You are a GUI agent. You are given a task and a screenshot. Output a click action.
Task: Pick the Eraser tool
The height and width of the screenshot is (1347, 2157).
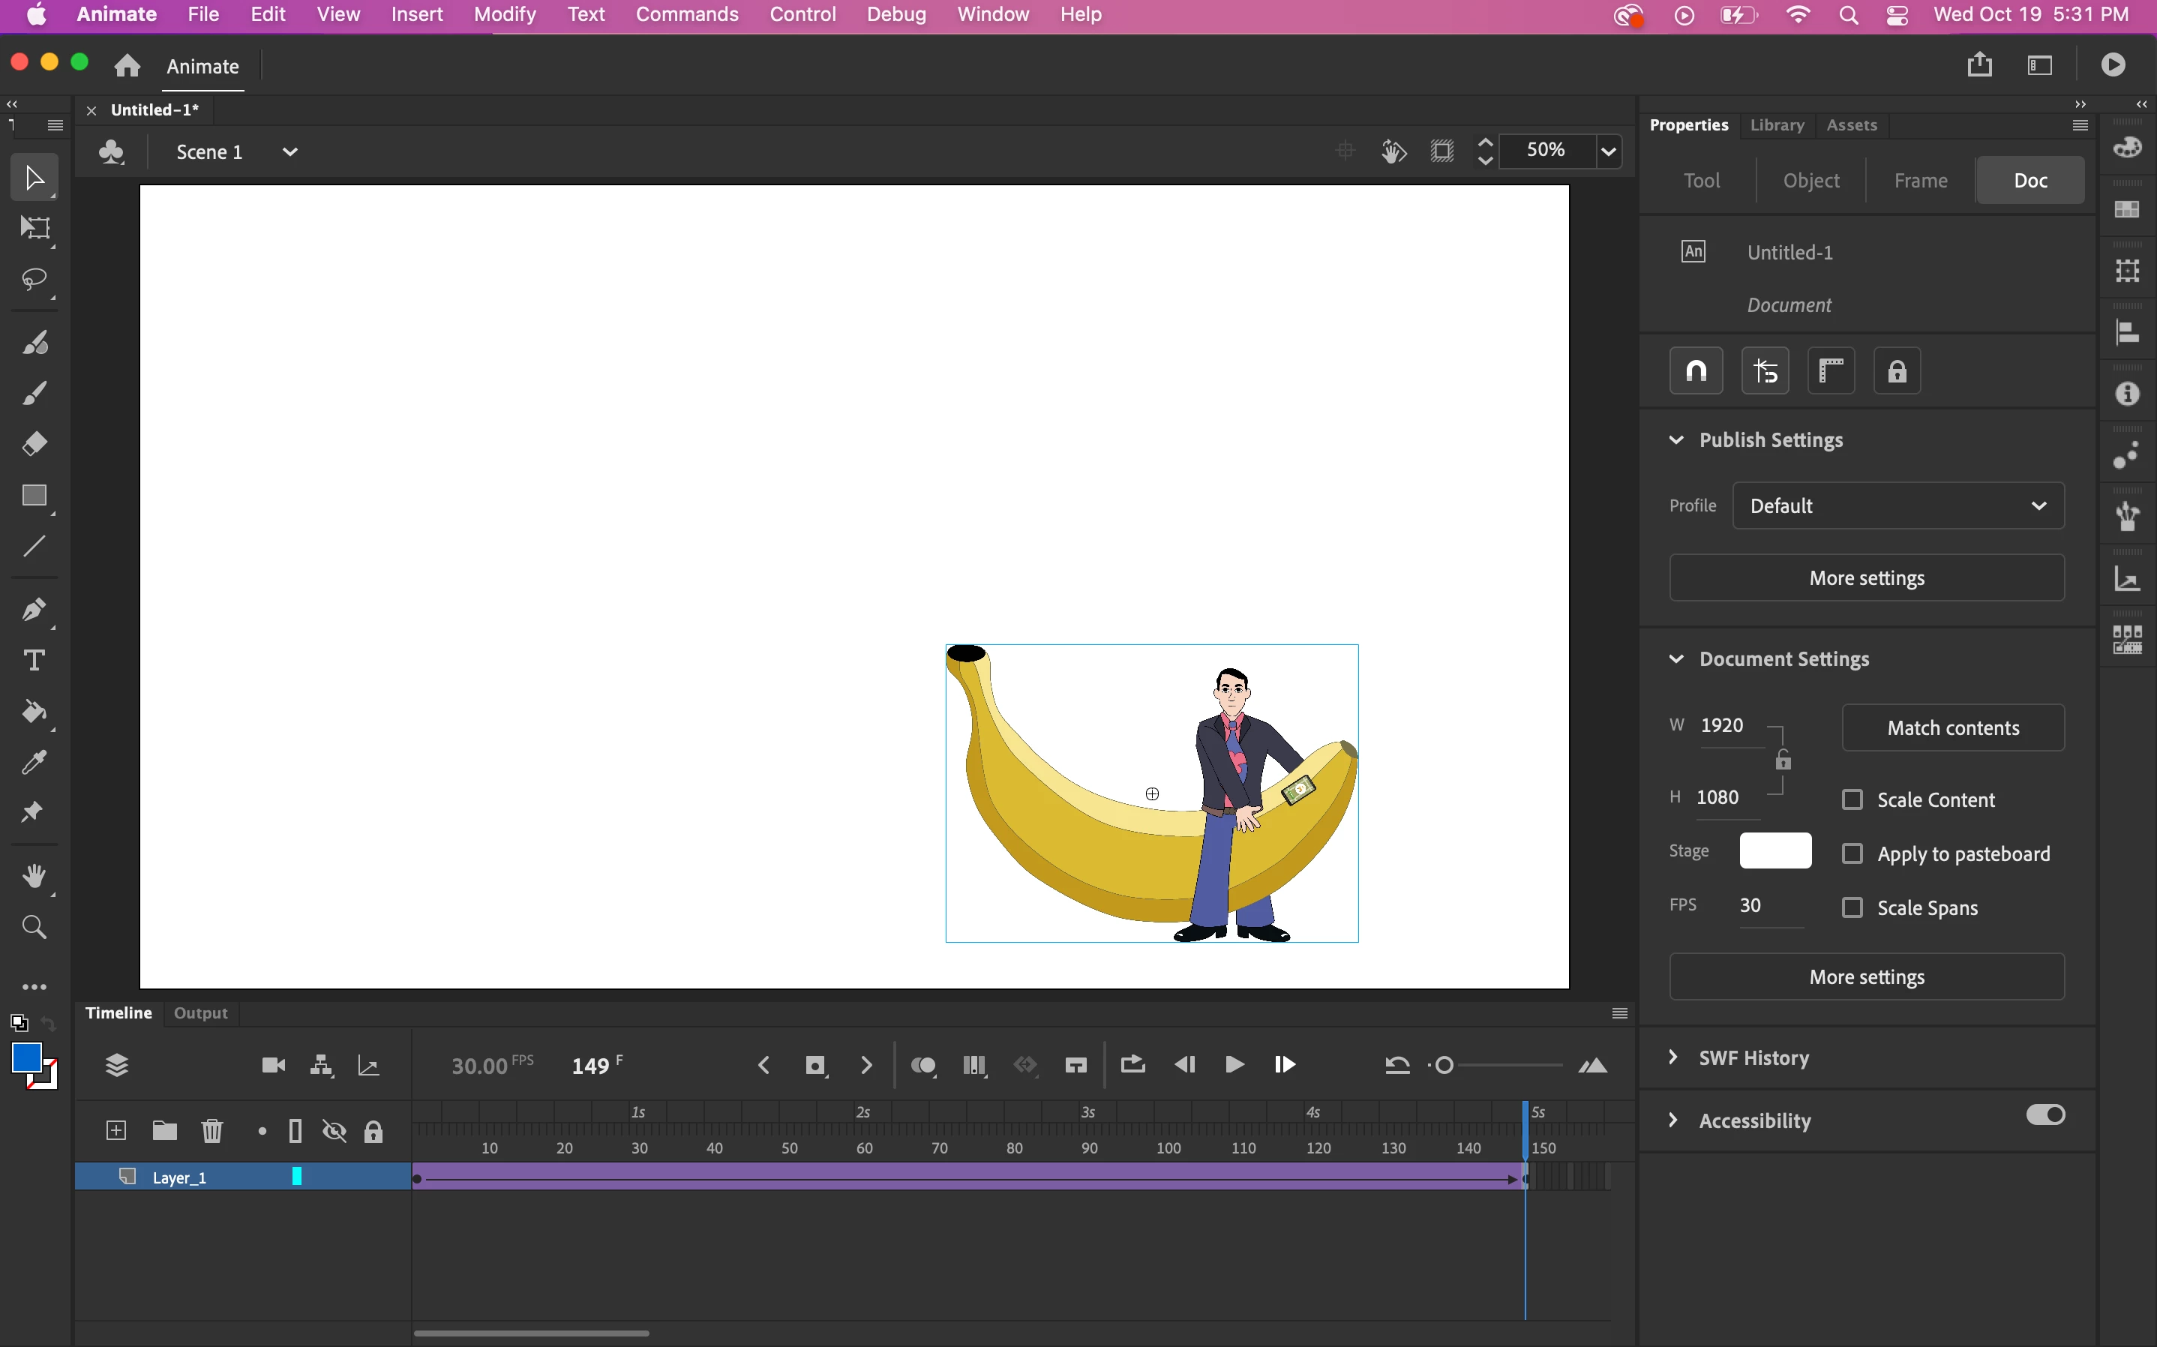34,444
